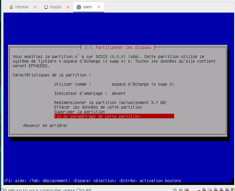The image size is (235, 191).
Task: Click the CD/DVD drive status icon
Action: pyautogui.click(x=181, y=190)
